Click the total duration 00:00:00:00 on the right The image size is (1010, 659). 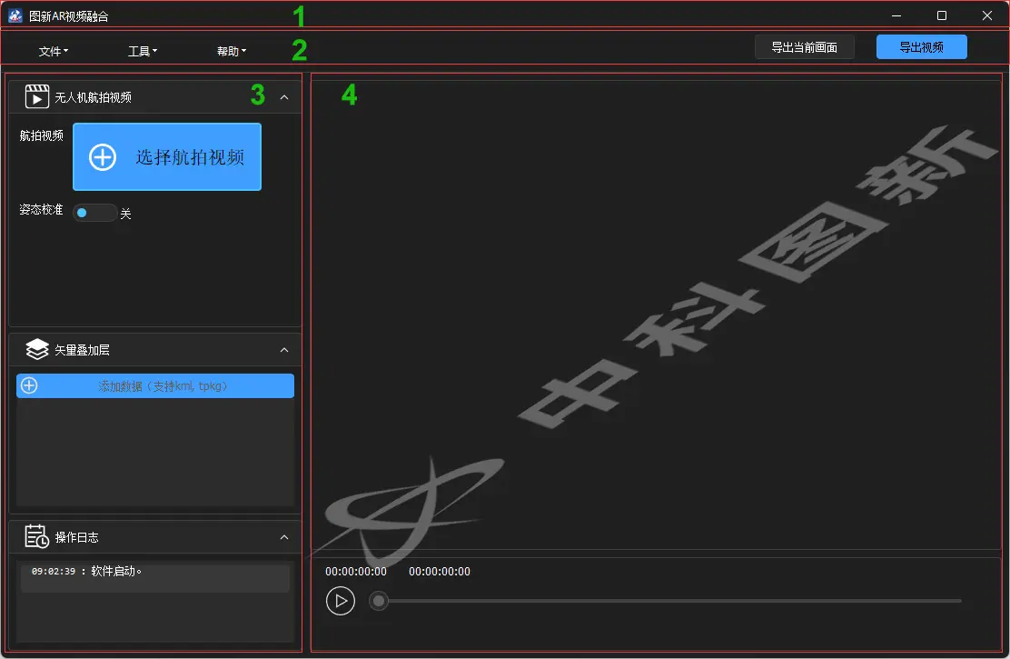440,572
